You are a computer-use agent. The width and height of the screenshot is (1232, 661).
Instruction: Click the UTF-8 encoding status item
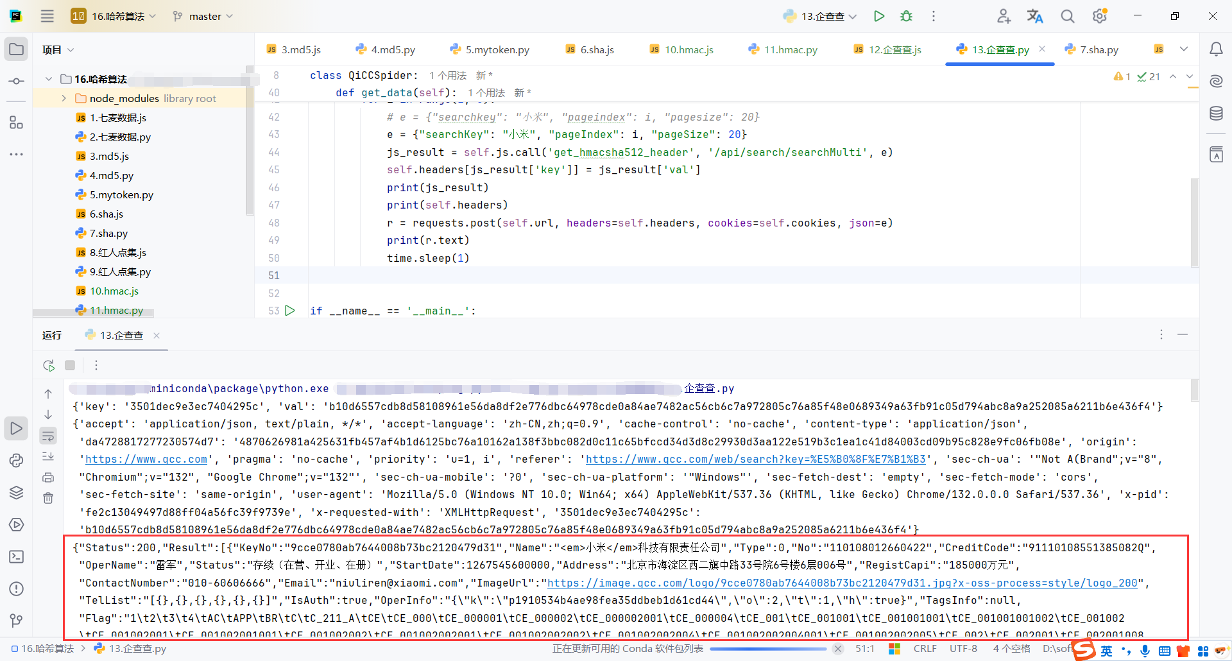pyautogui.click(x=963, y=649)
